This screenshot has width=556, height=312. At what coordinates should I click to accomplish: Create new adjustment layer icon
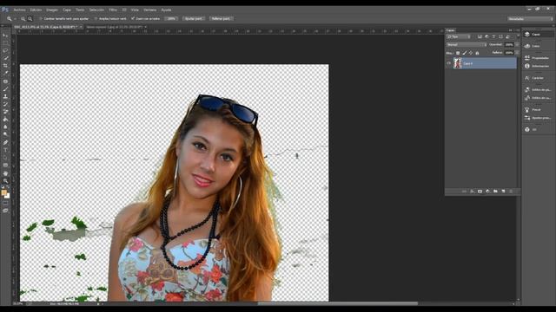click(487, 192)
